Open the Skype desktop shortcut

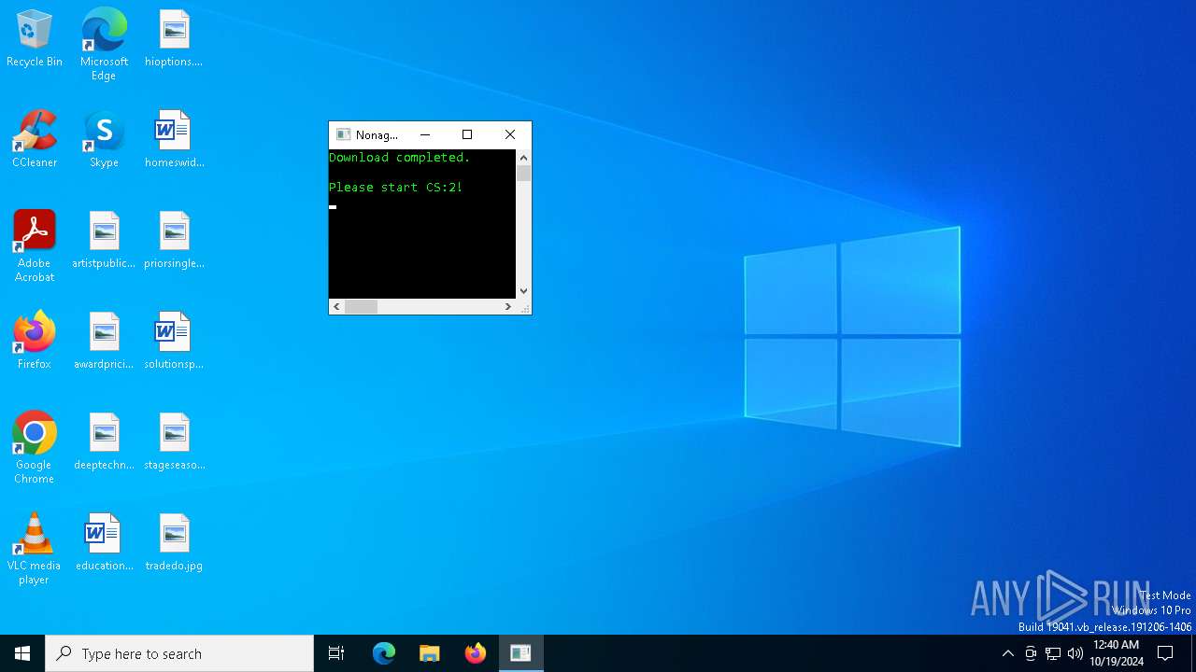tap(104, 140)
